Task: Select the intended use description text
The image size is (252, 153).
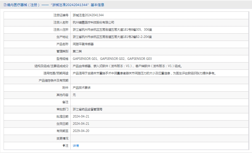Action: click(x=144, y=73)
